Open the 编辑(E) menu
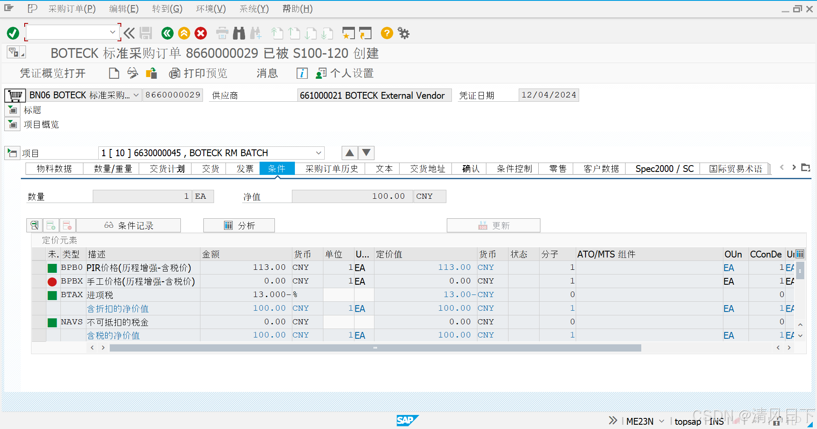Viewport: 817px width, 429px height. 123,9
